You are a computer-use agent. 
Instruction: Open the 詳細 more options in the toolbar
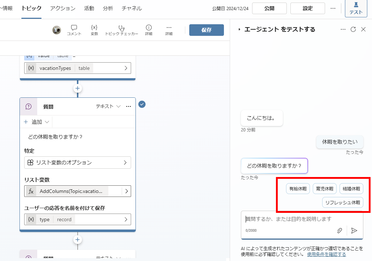(169, 30)
